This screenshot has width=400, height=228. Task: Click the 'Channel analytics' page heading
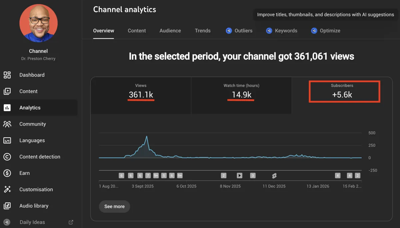click(x=125, y=9)
